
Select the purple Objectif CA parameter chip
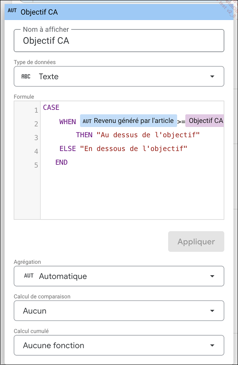tap(205, 120)
